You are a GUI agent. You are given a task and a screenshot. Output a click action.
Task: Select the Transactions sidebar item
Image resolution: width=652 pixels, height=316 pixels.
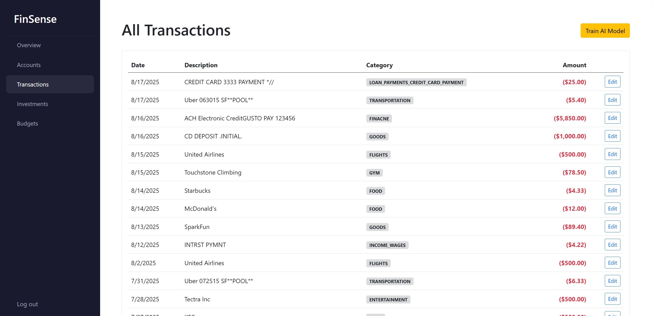pos(33,84)
